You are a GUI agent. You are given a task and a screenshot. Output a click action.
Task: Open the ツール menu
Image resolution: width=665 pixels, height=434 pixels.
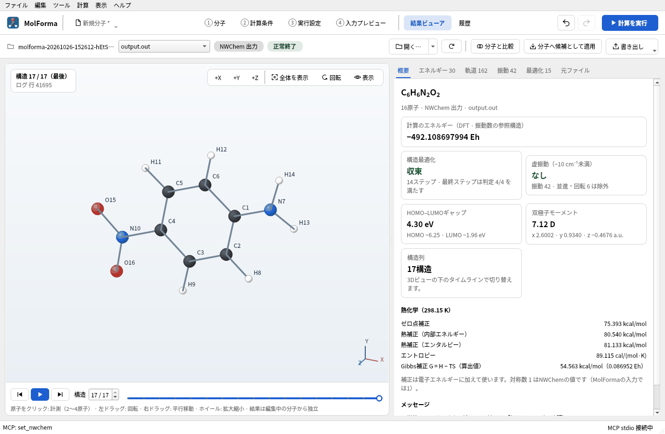62,5
